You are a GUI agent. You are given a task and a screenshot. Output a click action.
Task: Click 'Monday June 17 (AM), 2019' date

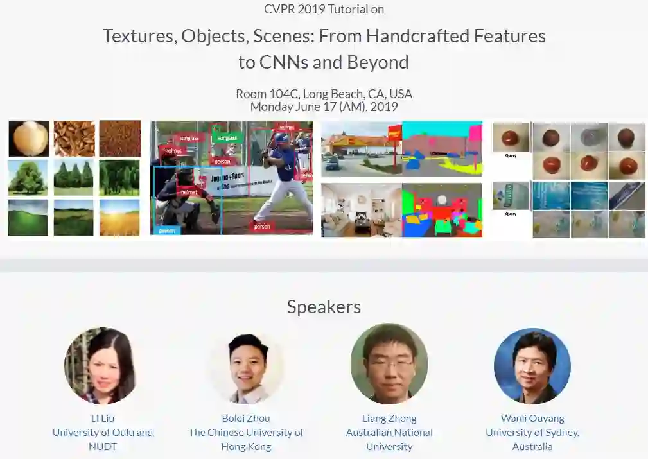tap(324, 107)
